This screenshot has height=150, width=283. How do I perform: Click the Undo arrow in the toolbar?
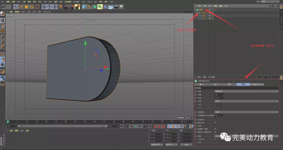tap(4, 7)
